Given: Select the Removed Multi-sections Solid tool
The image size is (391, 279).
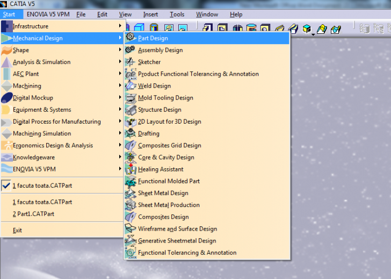Looking at the screenshot, I should [x=336, y=29].
